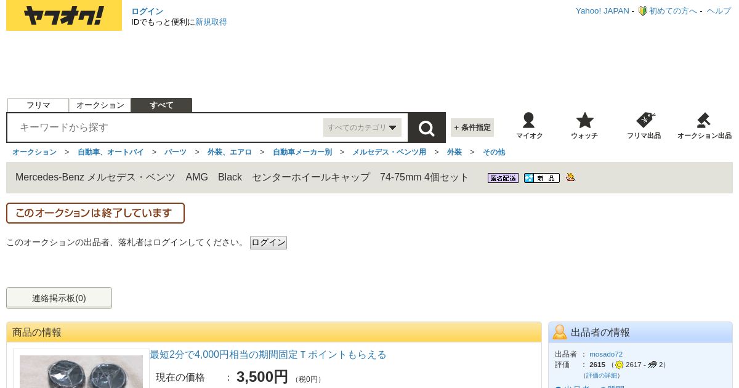
Task: Click the Tポイント promotion link
Action: pyautogui.click(x=268, y=355)
